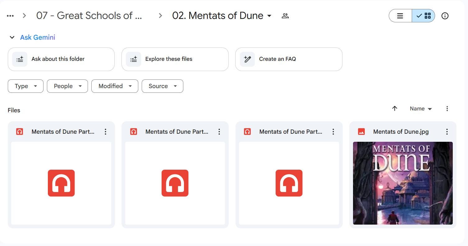This screenshot has height=246, width=468.
Task: Click the Ask about this folder button
Action: [61, 59]
